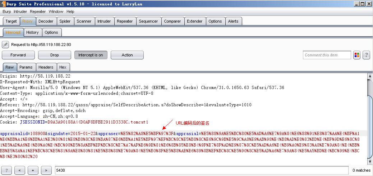The height and width of the screenshot is (176, 373).
Task: Go to the previous search match
Action: [20, 170]
